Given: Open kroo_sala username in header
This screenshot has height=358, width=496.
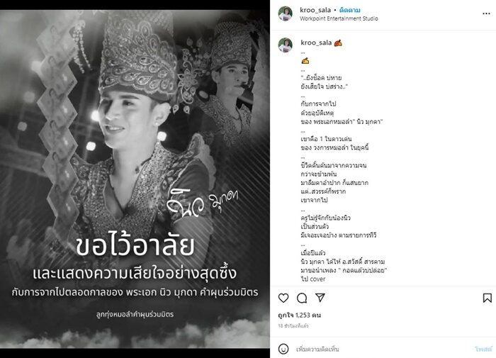Looking at the screenshot, I should point(315,10).
